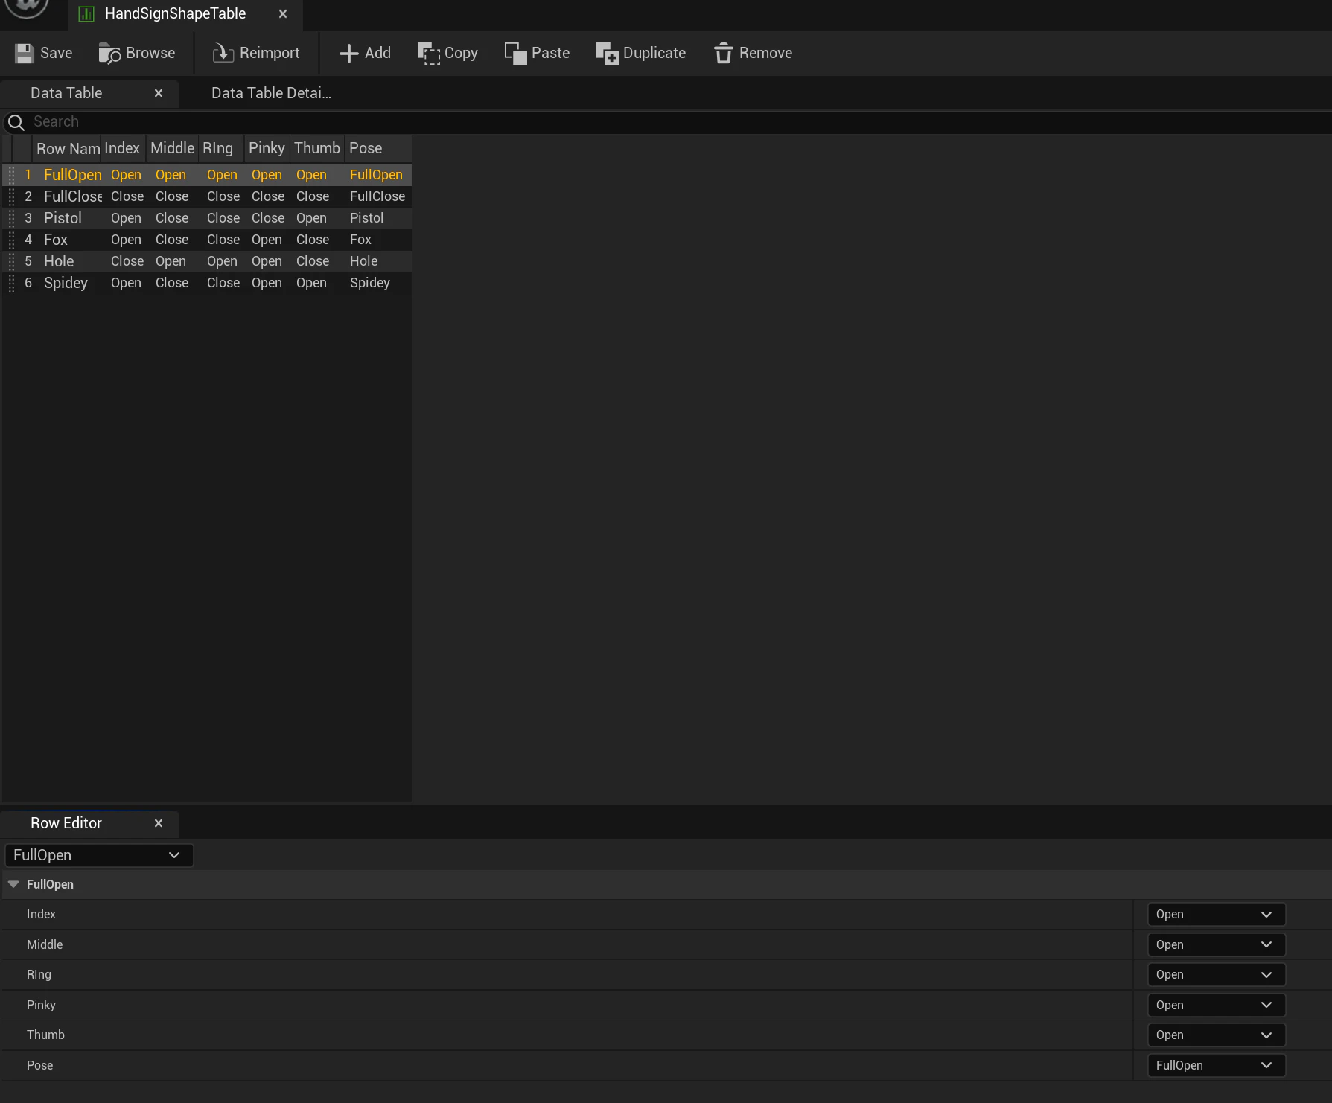
Task: Browse to asset in Content Browser
Action: pyautogui.click(x=137, y=54)
